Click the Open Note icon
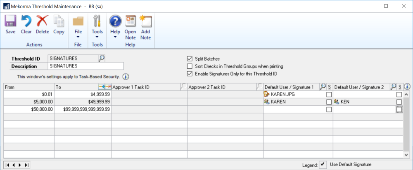Screen dimensions: 413x170 coord(131,21)
